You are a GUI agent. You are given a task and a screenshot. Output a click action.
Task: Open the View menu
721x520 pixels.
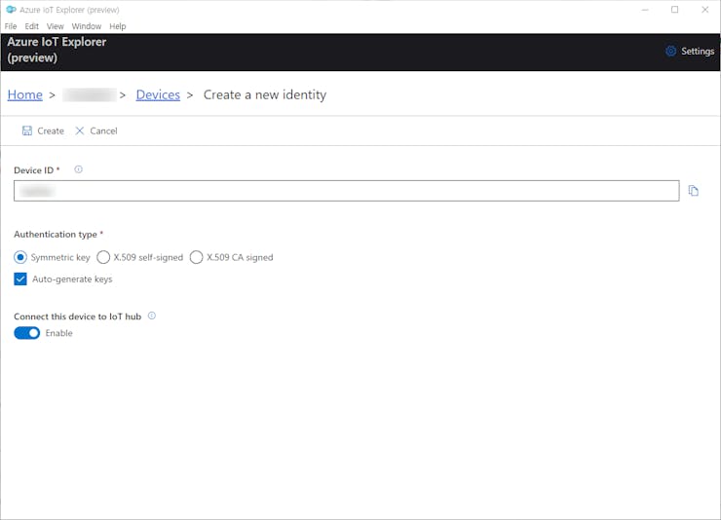coord(56,26)
